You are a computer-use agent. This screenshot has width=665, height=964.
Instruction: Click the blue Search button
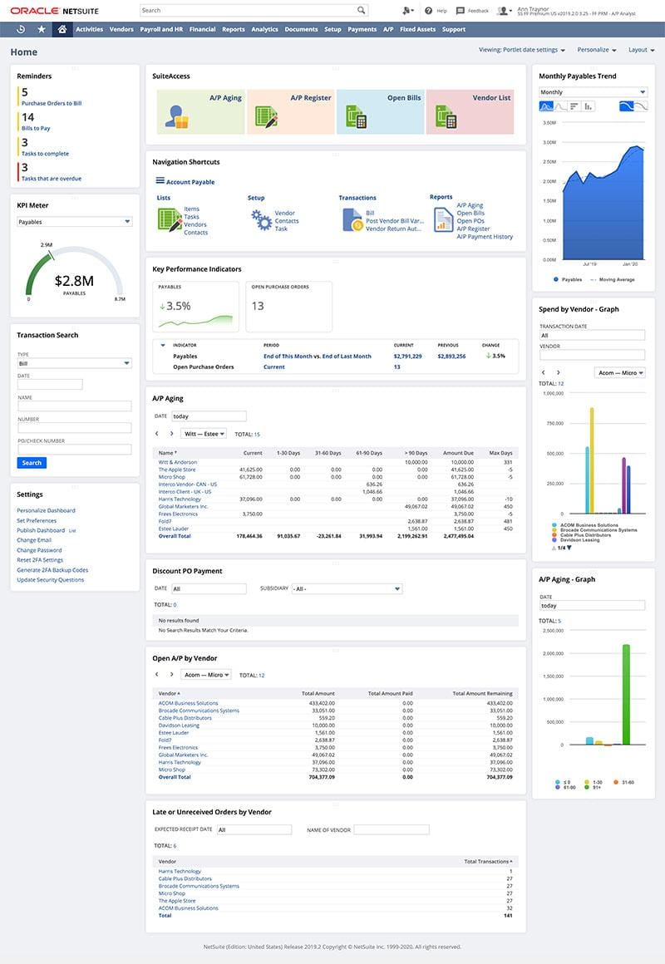pos(32,462)
